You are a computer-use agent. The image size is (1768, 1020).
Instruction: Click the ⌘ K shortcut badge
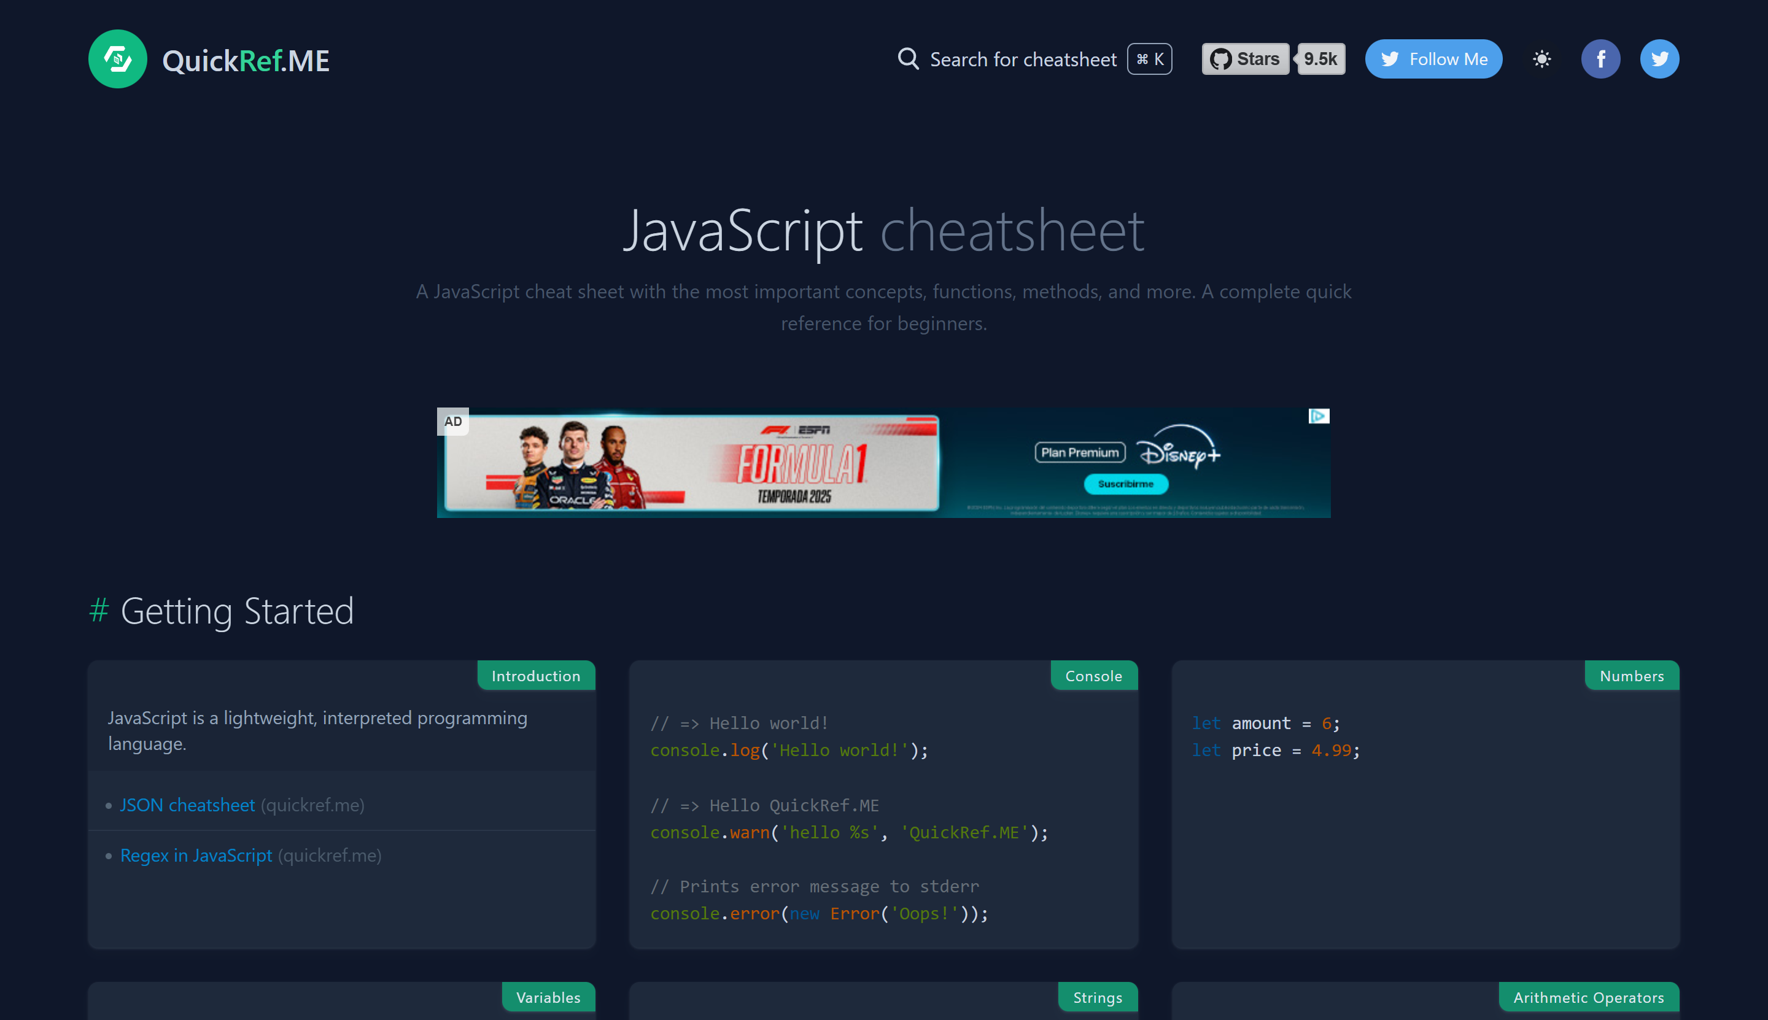(1149, 59)
